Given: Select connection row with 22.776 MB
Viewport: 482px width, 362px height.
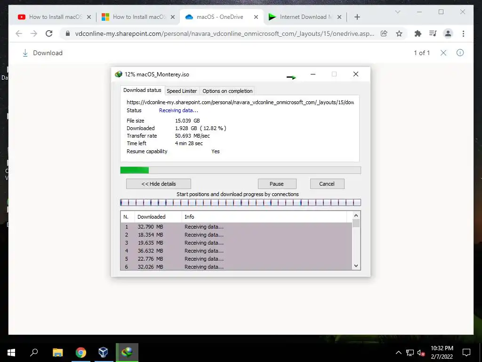Looking at the screenshot, I should point(236,259).
